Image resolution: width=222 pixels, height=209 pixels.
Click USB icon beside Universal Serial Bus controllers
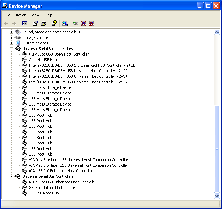click(18, 49)
